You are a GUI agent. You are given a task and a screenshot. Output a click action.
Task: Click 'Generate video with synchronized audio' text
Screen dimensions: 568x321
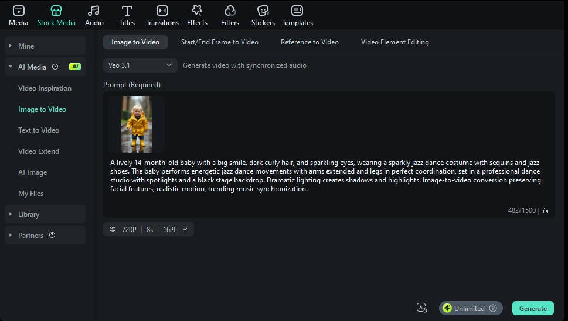[244, 65]
